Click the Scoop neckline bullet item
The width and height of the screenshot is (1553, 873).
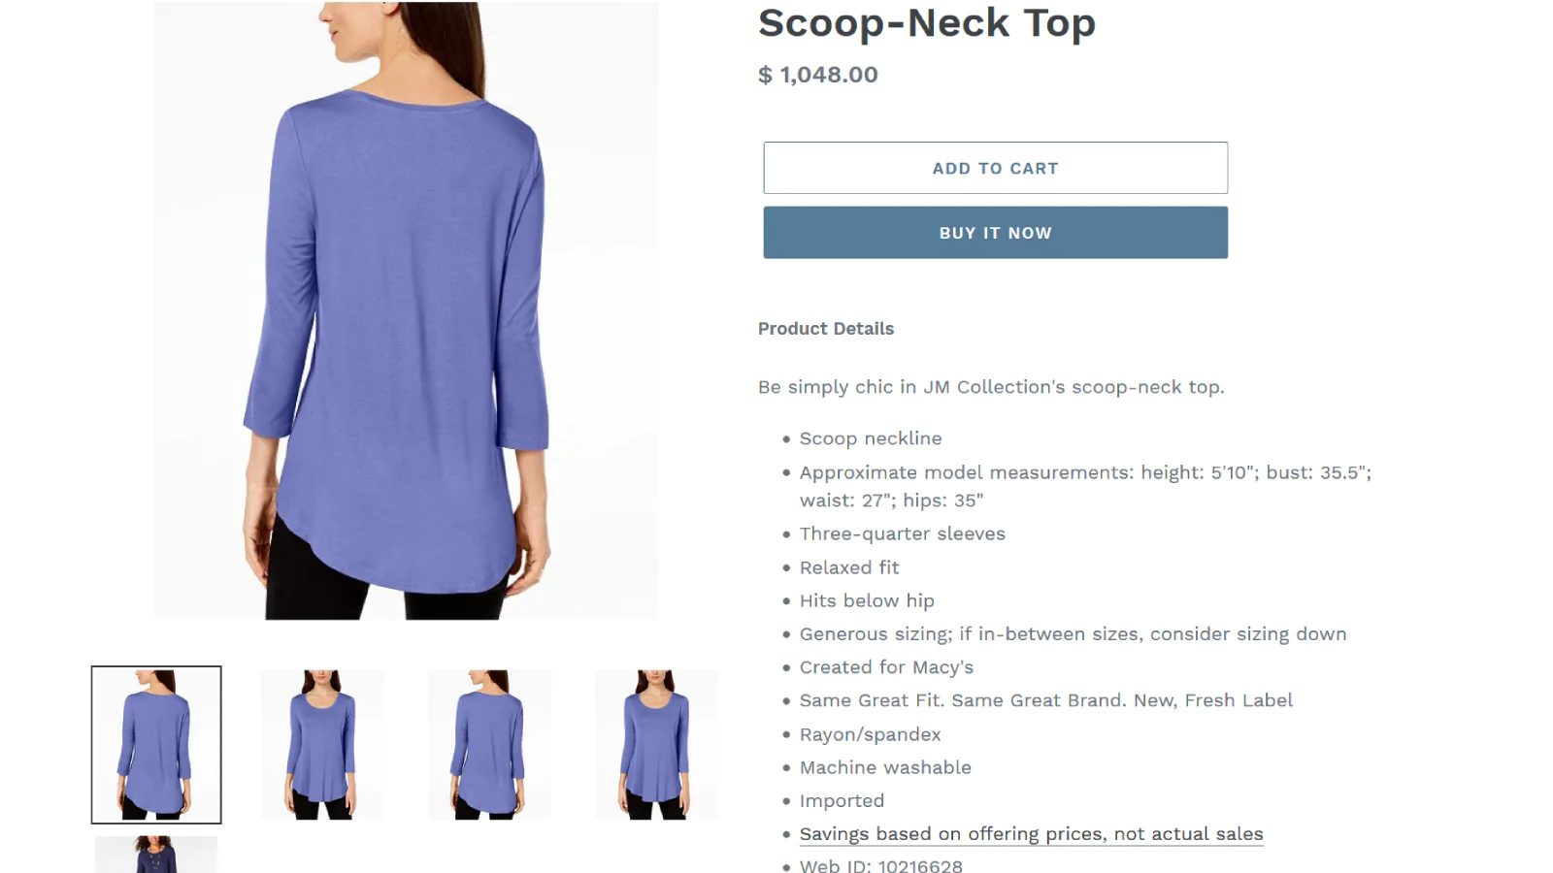point(871,438)
